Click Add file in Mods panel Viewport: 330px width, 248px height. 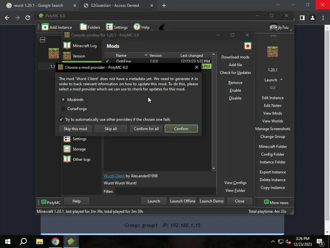click(x=235, y=65)
